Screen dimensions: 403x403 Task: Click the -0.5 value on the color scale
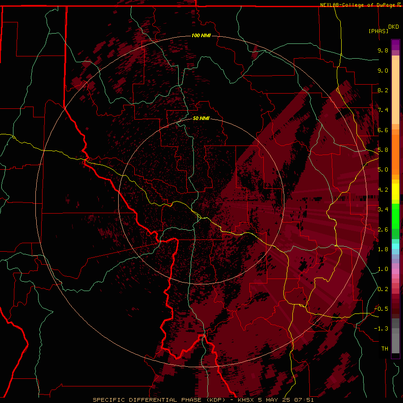[x=381, y=309]
